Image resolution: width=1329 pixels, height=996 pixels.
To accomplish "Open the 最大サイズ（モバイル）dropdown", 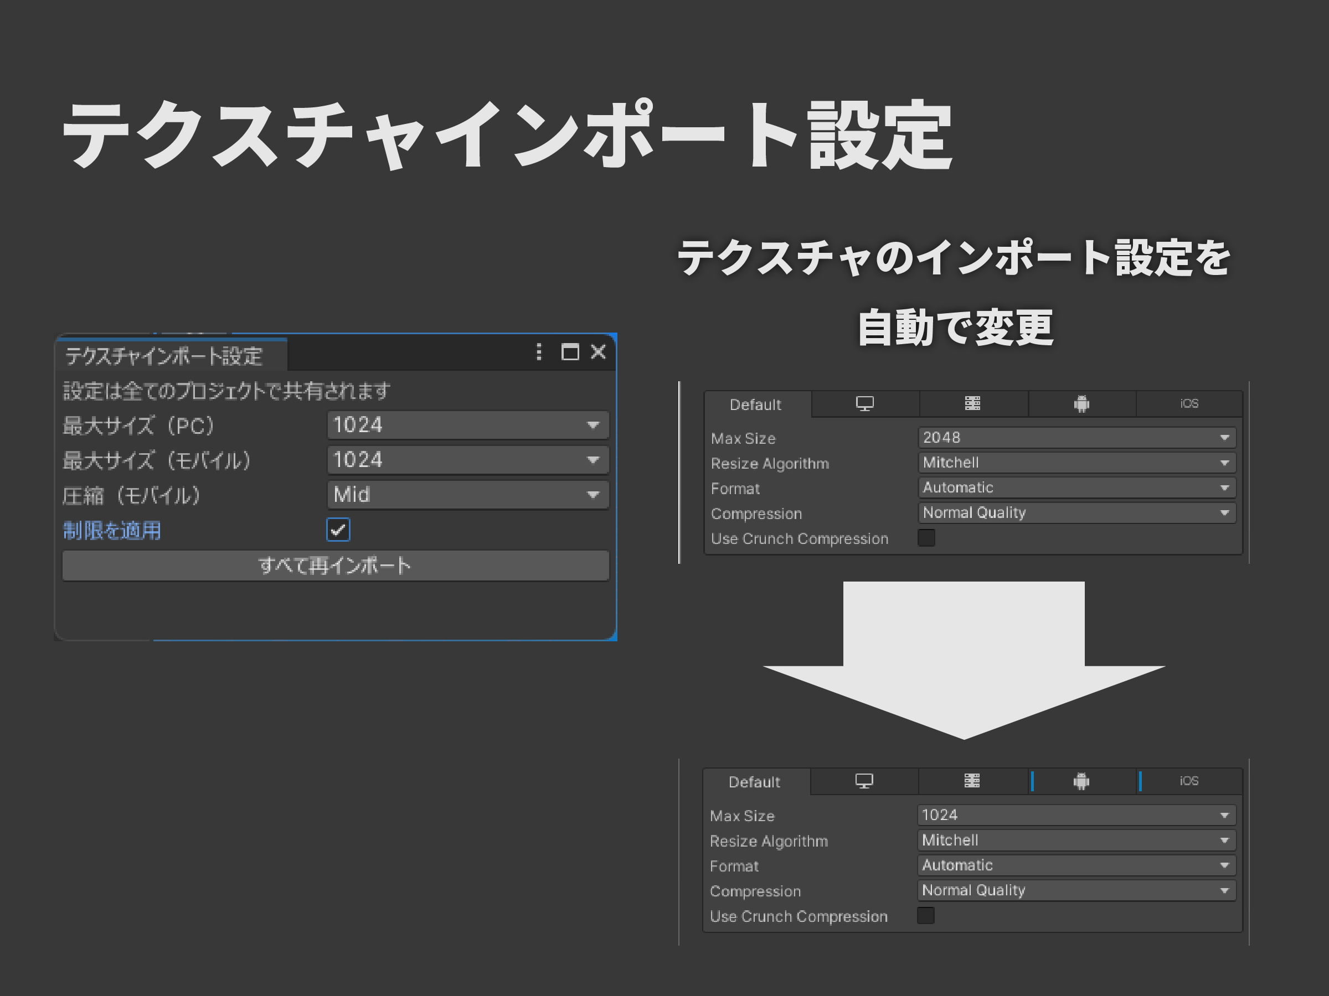I will (467, 460).
